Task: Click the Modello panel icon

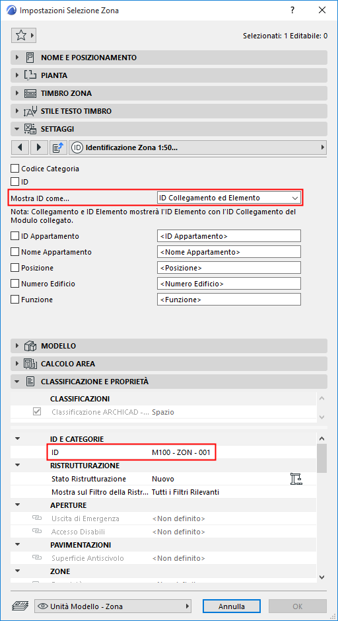Action: point(30,346)
